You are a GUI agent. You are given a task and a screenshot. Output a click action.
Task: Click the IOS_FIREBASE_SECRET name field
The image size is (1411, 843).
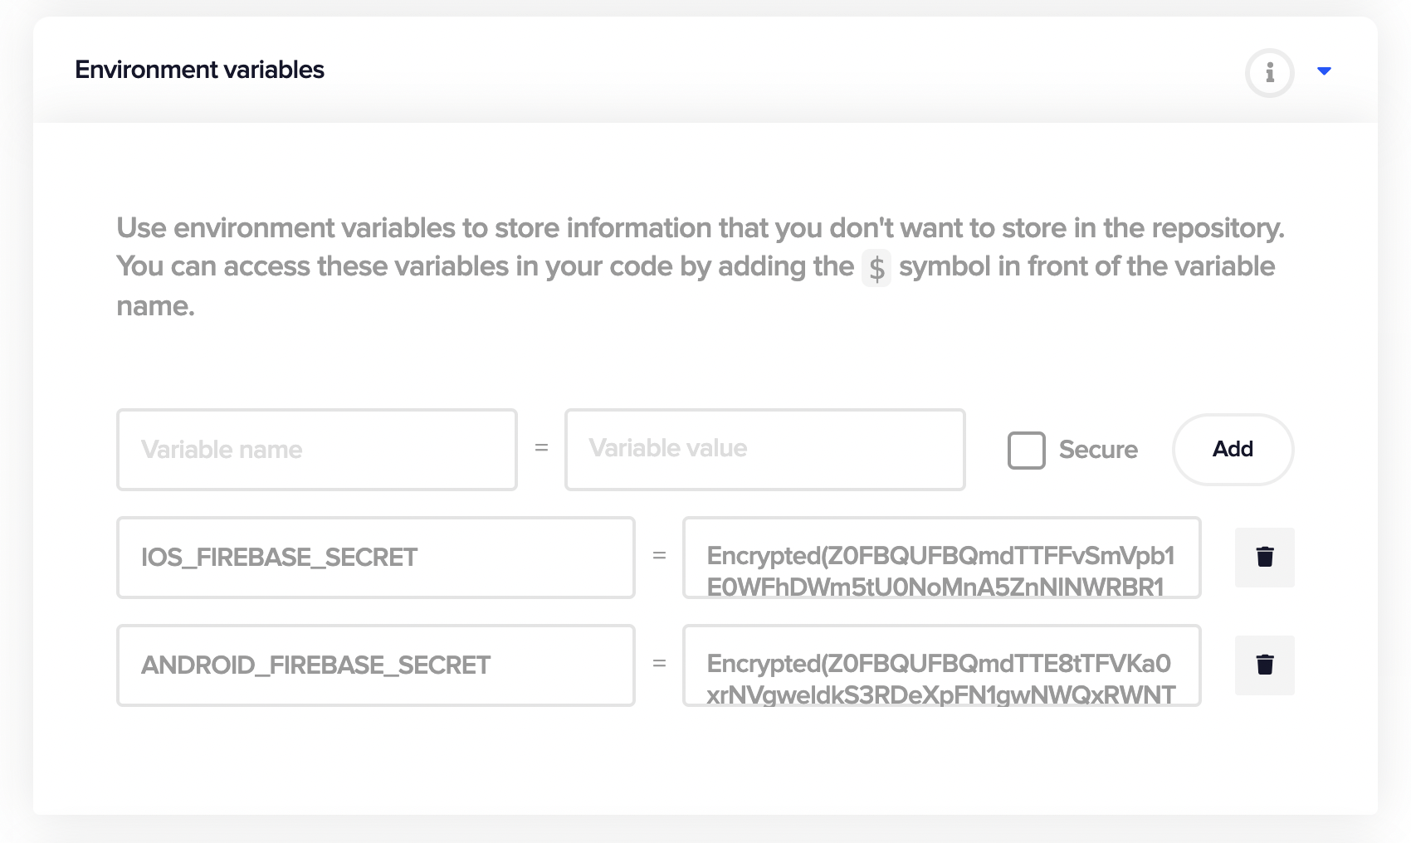coord(375,558)
